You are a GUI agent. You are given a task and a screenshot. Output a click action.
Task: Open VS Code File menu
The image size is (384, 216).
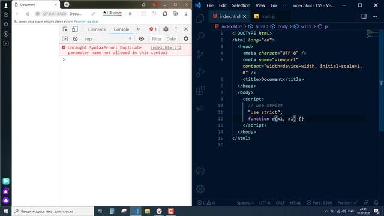click(x=210, y=5)
